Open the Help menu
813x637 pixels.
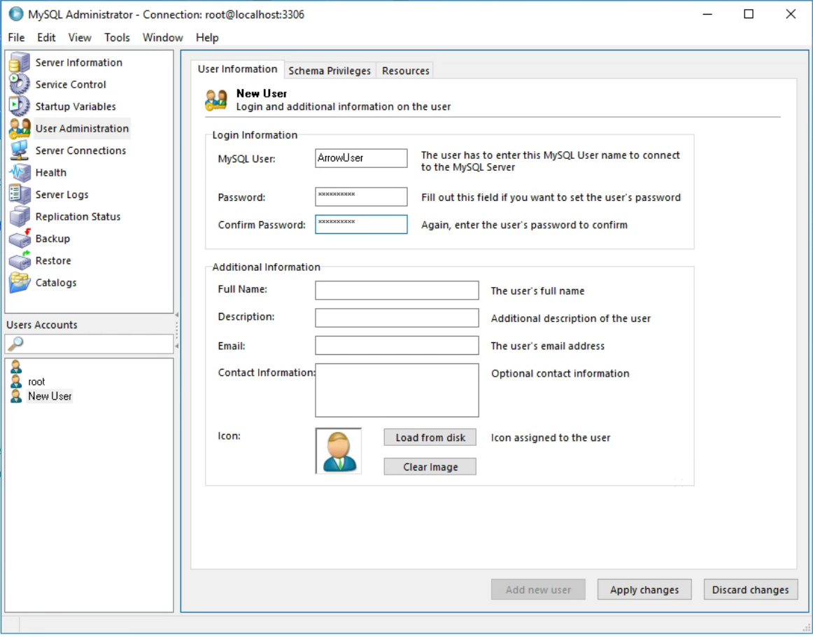pyautogui.click(x=207, y=37)
